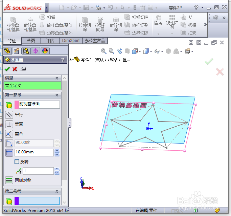Open the View Orientation dropdown arrow
This screenshot has width=231, height=216.
[x=140, y=51]
